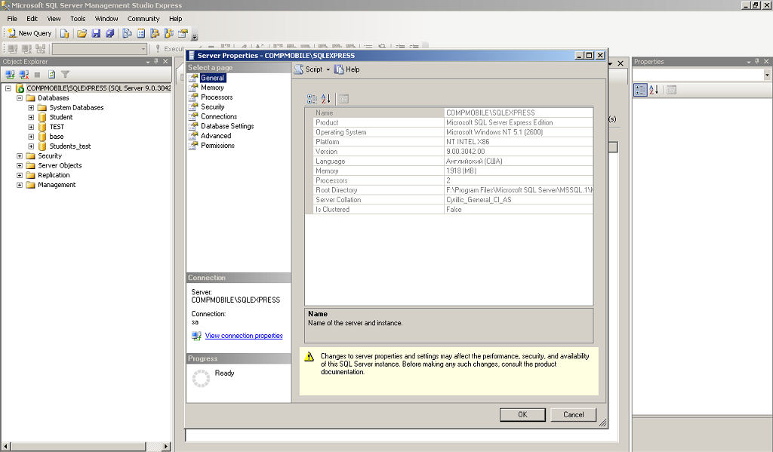Open the main toolbar overflow options arrow

coord(195,36)
